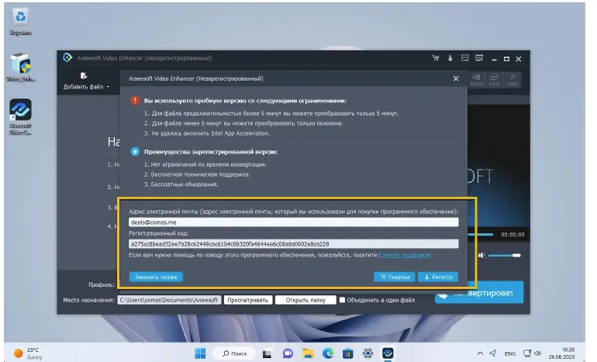Screen dimensions: 597x362
Task: Open the Chat app on taskbar
Action: click(x=288, y=353)
